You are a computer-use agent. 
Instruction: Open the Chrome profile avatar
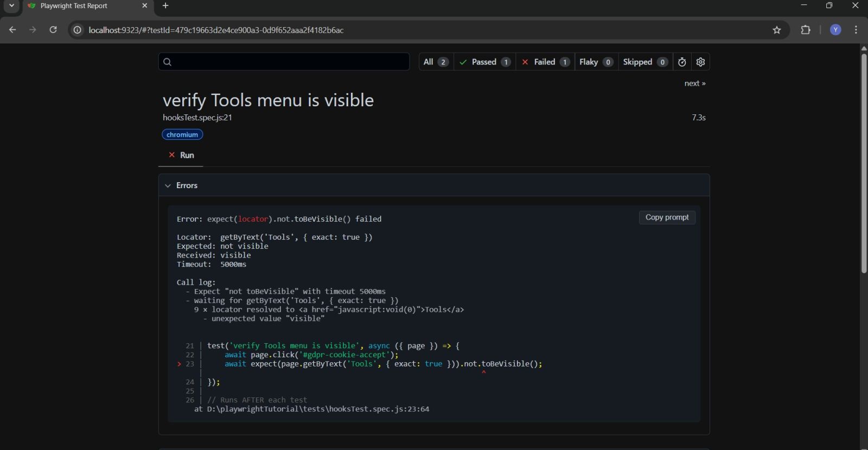(x=835, y=30)
